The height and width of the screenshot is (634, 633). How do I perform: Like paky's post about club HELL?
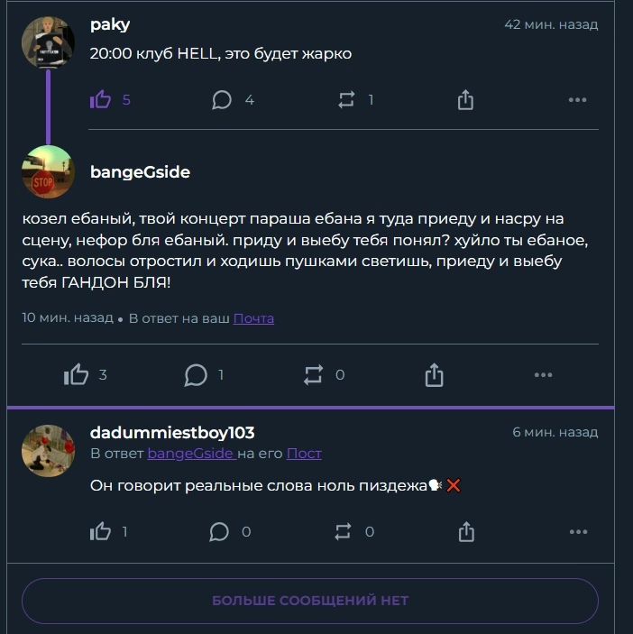point(100,100)
